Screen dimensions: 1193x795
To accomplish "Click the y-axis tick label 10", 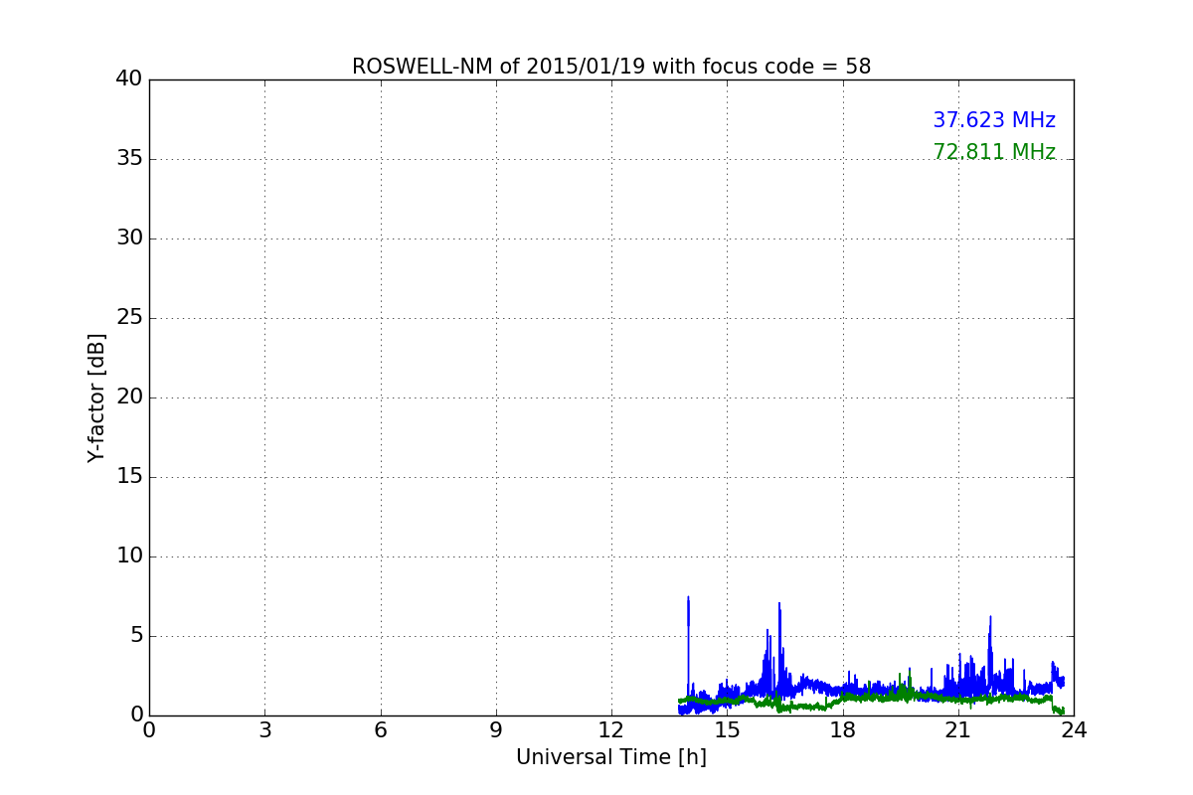I will pos(129,556).
